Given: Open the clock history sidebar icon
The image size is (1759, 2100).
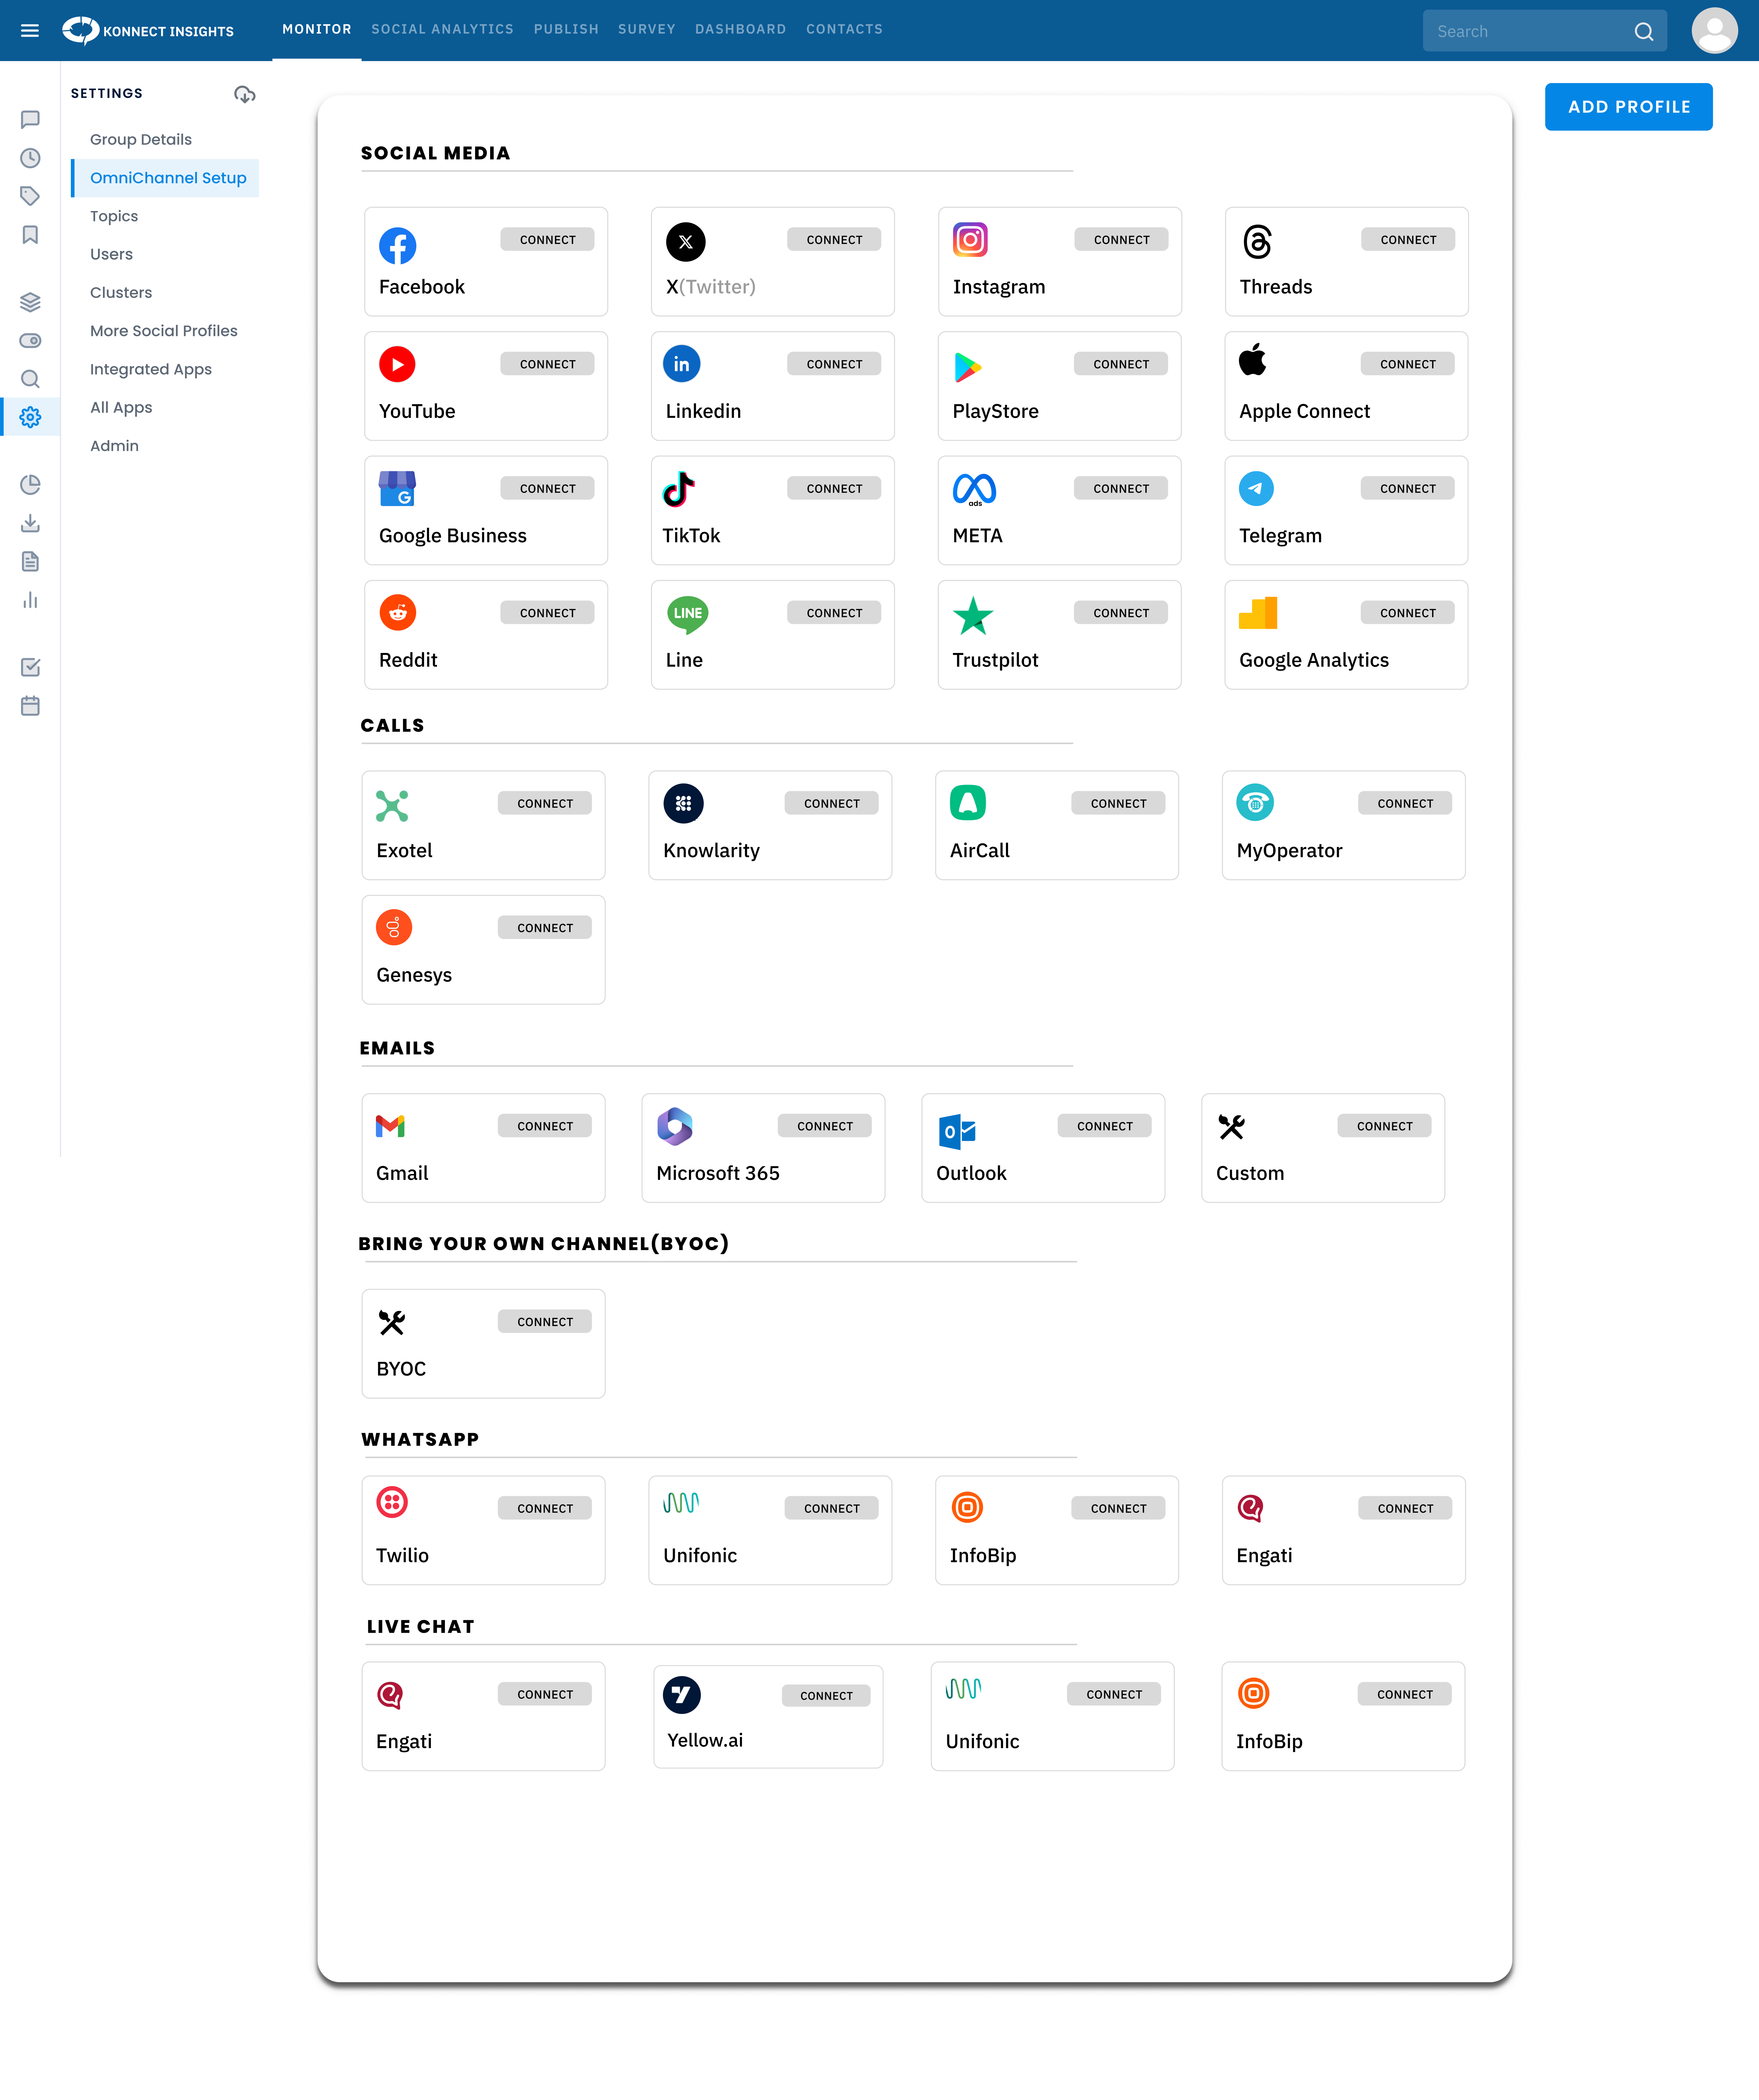Looking at the screenshot, I should pos(30,158).
